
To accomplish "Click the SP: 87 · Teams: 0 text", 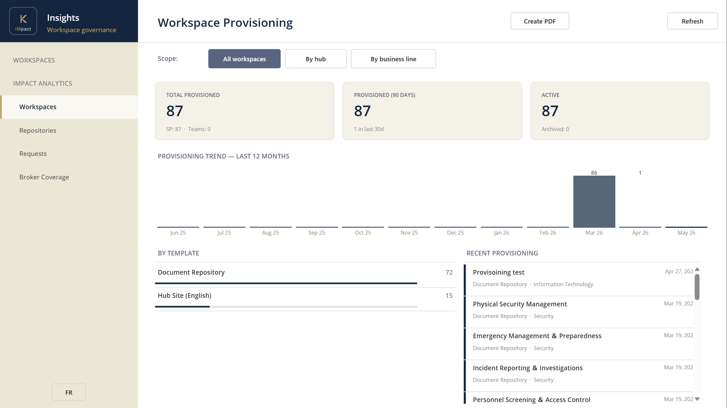I will click(x=188, y=129).
